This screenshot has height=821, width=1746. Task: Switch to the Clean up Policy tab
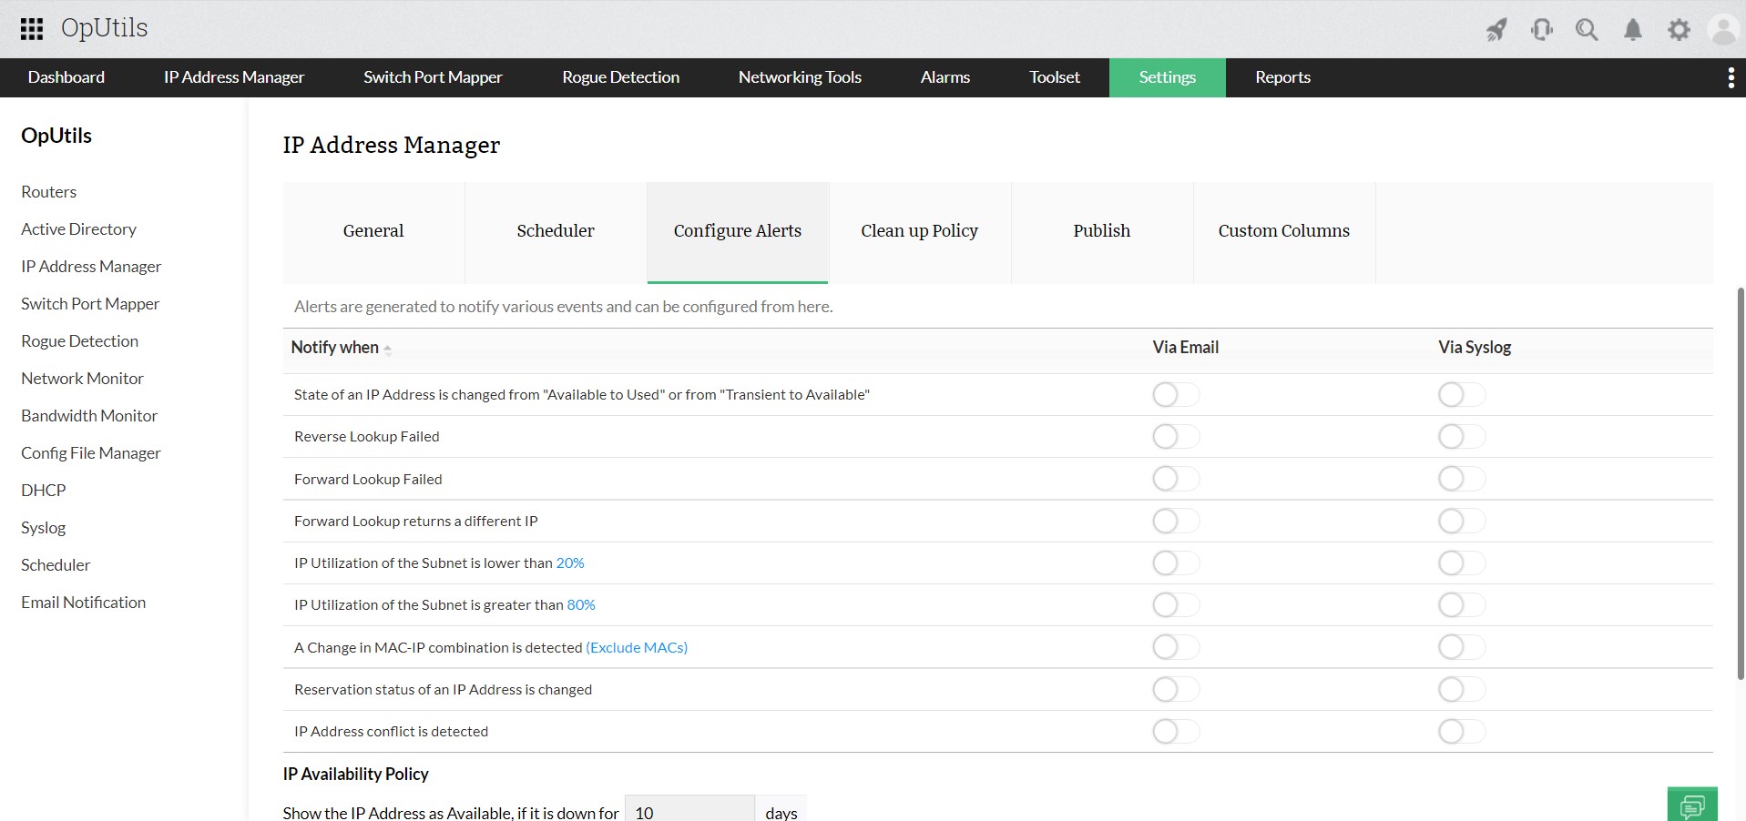tap(919, 231)
